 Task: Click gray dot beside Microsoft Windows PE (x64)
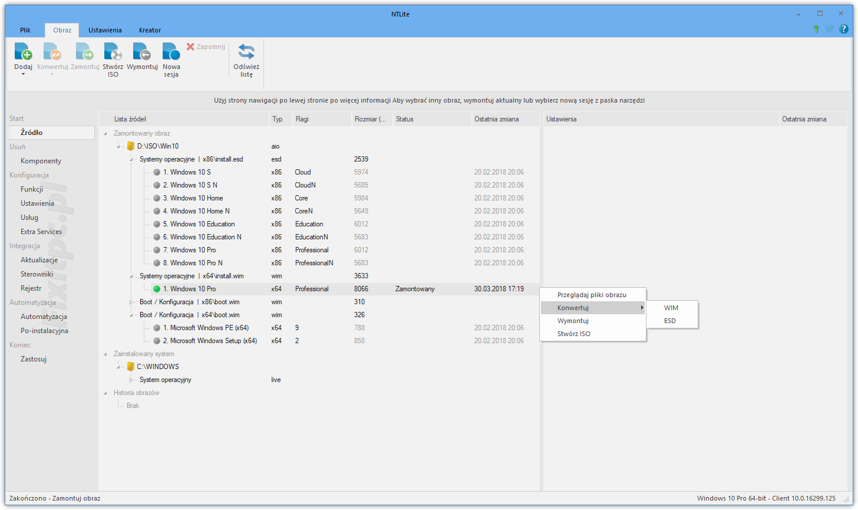click(157, 328)
